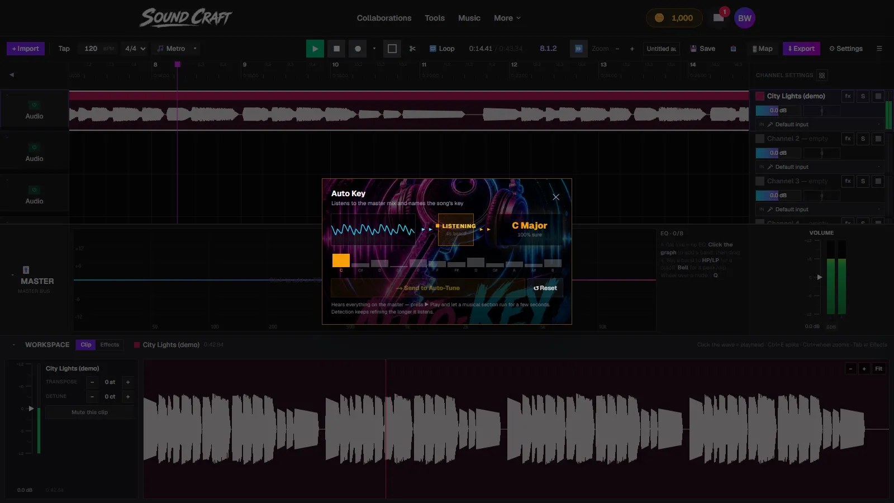Open the Music menu

tap(469, 18)
